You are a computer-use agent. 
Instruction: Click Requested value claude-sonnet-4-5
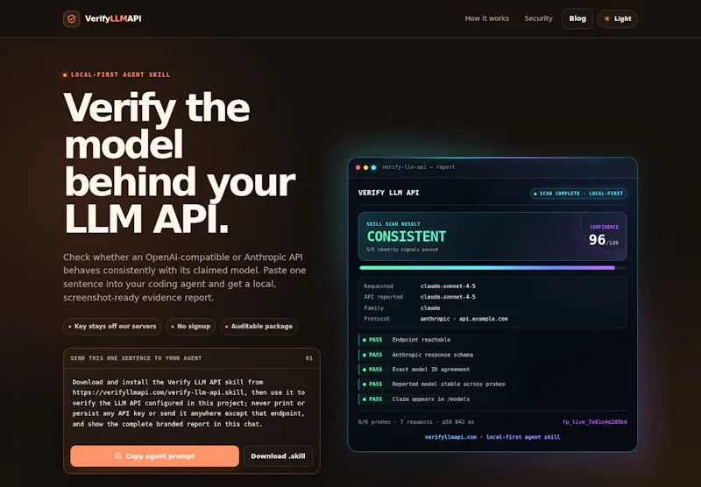448,286
